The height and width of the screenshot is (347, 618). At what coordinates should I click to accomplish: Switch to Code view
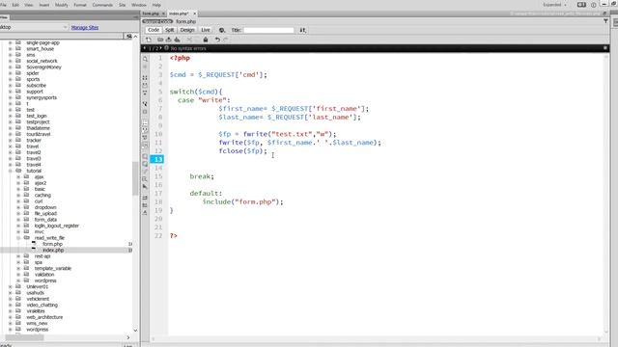point(154,30)
